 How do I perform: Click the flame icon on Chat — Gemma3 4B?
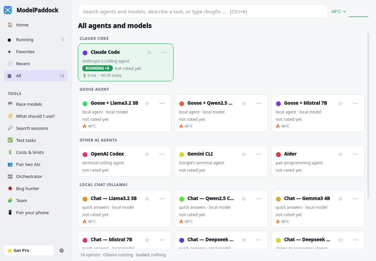(x=278, y=222)
